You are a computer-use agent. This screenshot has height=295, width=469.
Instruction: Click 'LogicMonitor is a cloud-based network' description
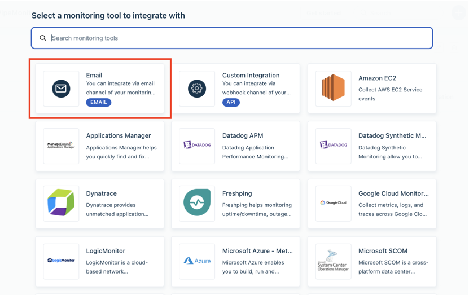pyautogui.click(x=117, y=267)
